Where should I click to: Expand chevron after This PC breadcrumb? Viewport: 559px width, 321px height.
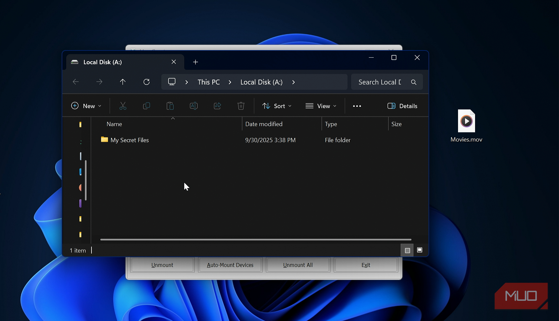(x=230, y=82)
